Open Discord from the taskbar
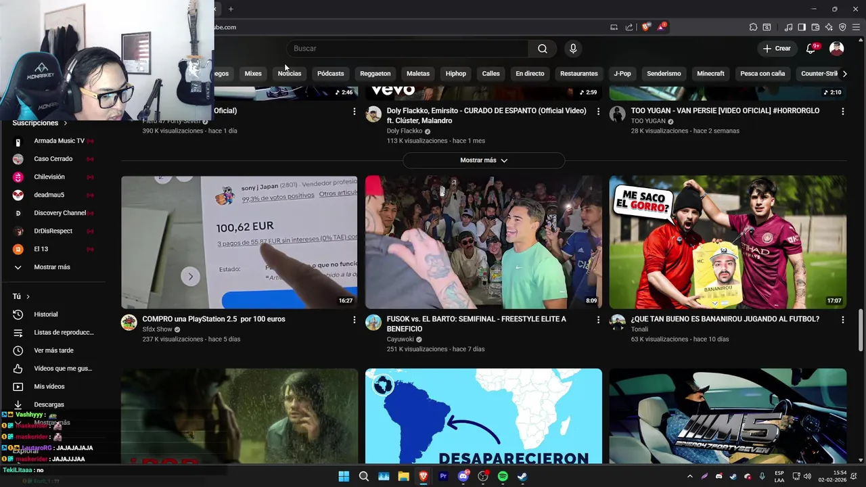This screenshot has width=866, height=487. coord(463,476)
